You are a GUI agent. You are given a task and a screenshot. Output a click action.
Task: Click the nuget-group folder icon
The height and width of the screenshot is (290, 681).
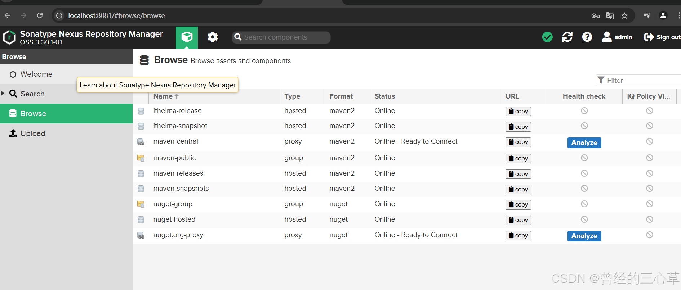coord(141,204)
